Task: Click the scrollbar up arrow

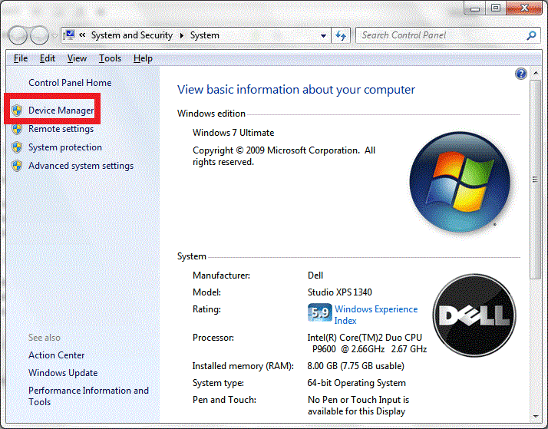Action: [x=536, y=73]
